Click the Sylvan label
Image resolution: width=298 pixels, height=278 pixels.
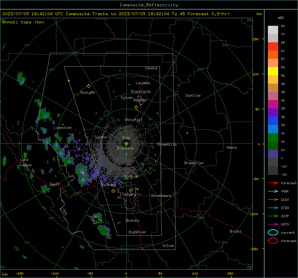(126, 98)
